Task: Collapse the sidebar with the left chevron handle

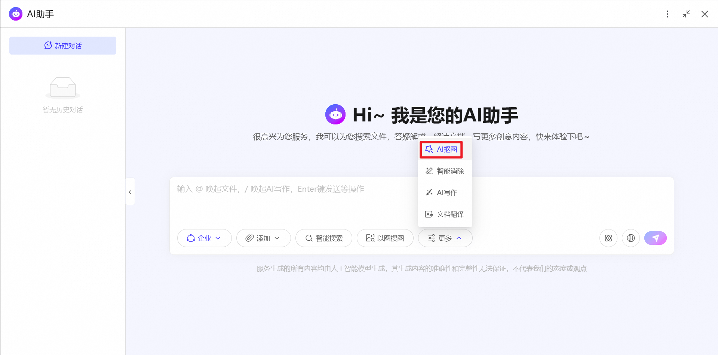Action: [130, 192]
